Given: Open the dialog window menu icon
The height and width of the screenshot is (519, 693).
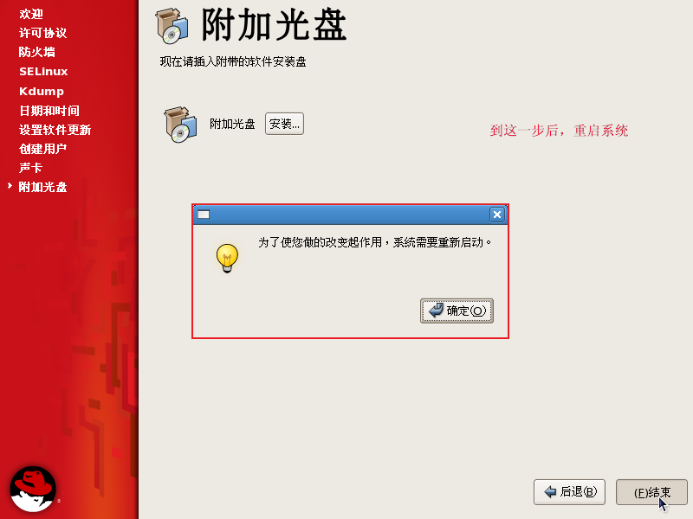Looking at the screenshot, I should tap(204, 215).
